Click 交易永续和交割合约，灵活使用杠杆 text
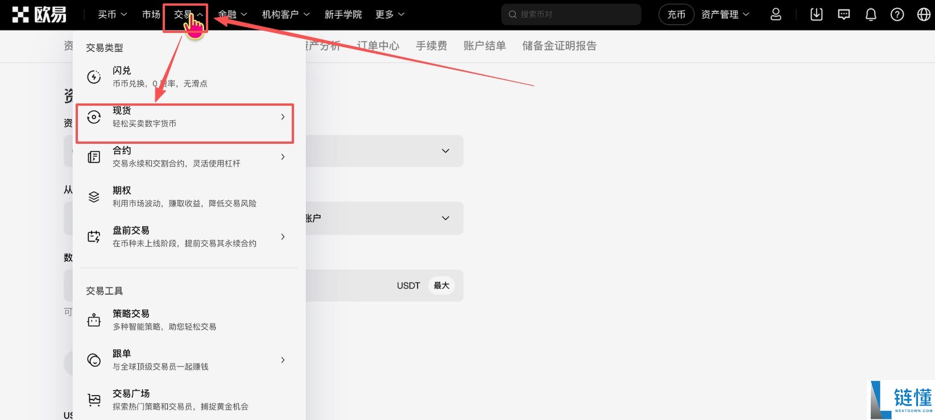935x420 pixels. pos(176,163)
